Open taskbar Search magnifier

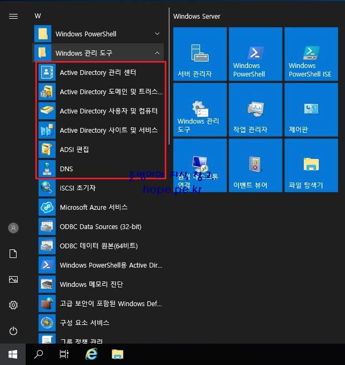[x=39, y=354]
